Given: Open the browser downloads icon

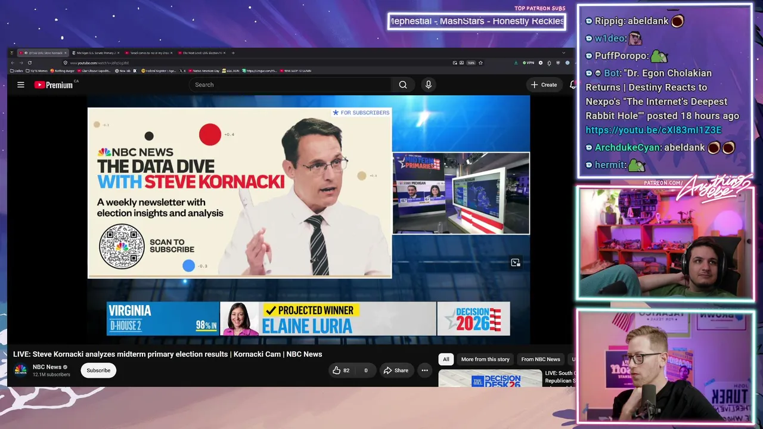Looking at the screenshot, I should click(516, 63).
